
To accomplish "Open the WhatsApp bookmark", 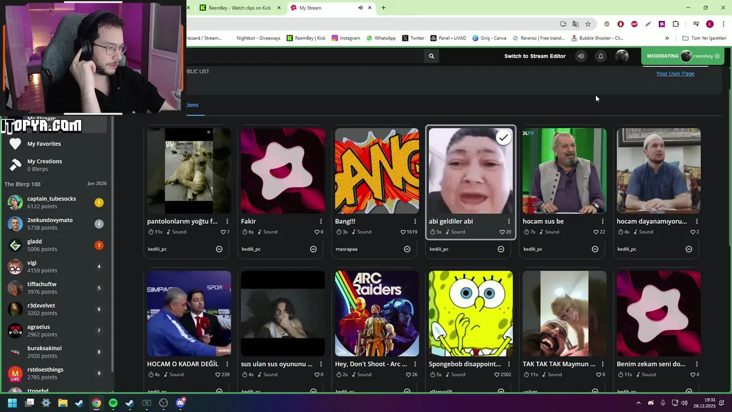I will (381, 38).
